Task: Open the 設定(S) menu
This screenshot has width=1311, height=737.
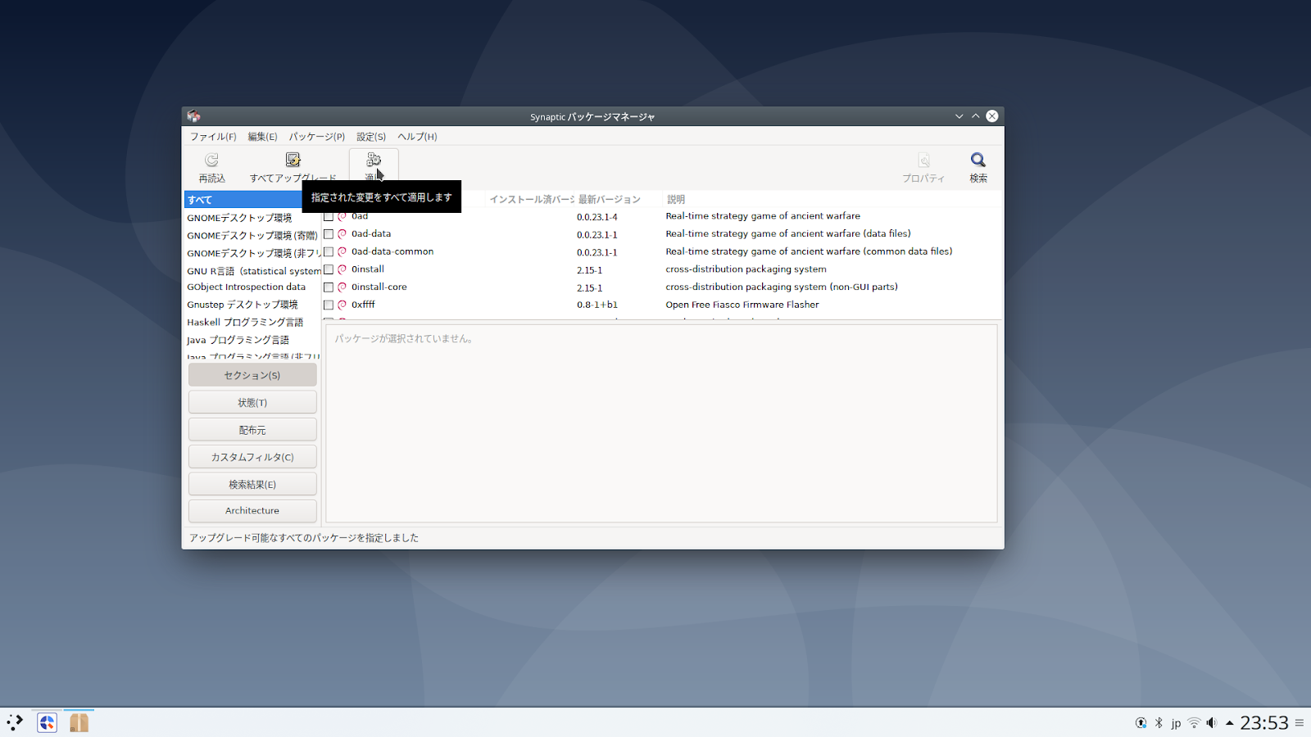Action: tap(371, 137)
